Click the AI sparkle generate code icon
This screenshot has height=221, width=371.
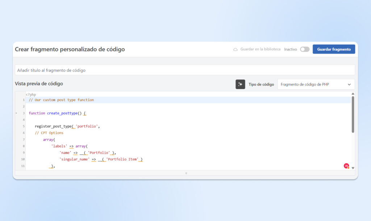(x=240, y=84)
